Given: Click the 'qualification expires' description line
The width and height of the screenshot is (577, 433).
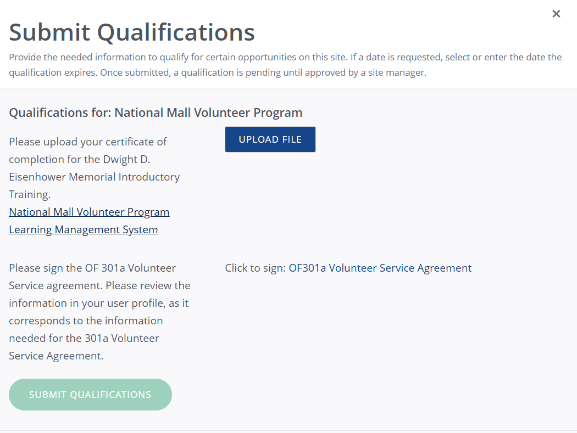Looking at the screenshot, I should 218,72.
